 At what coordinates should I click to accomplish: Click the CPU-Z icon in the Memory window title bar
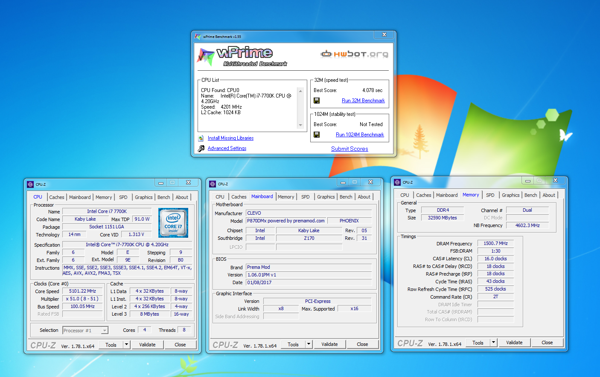397,182
